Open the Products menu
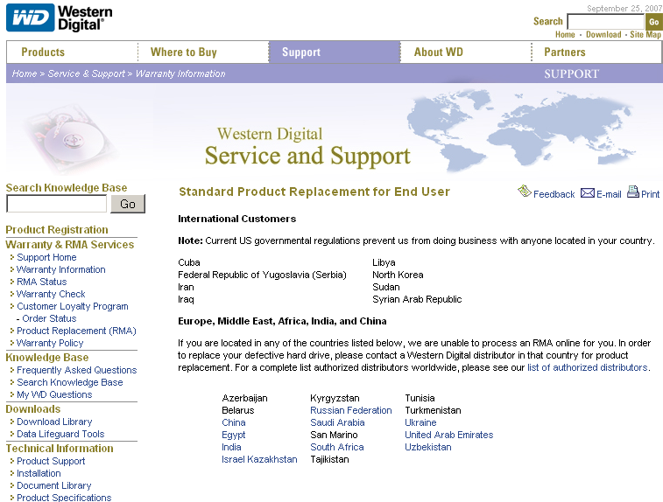Screen dimensions: 663x502 click(43, 52)
